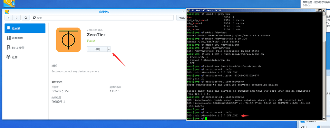Go back in Package Center

click(9, 18)
